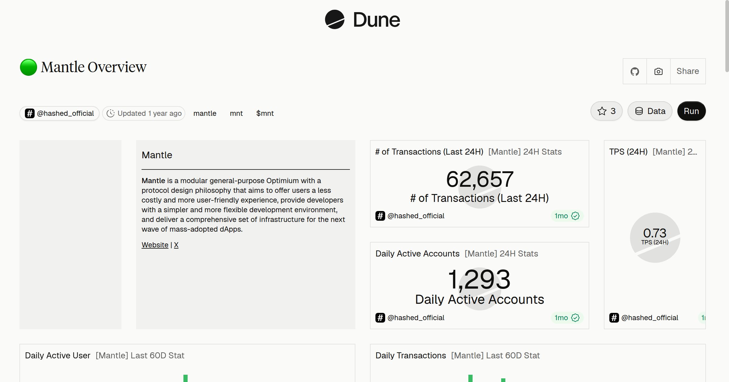Screen dimensions: 729x382
Task: Click the Mantle Overview dashboard title
Action: (x=94, y=67)
